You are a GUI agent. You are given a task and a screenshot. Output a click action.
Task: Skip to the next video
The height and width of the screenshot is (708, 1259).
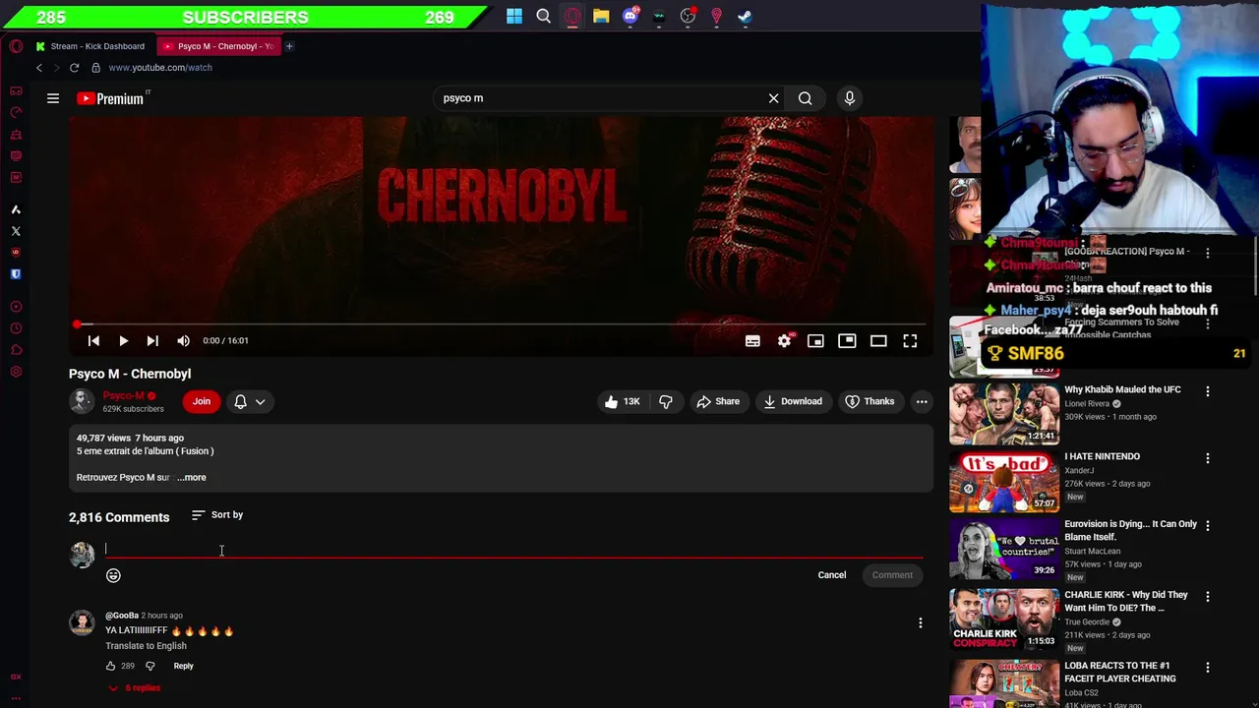(x=152, y=340)
